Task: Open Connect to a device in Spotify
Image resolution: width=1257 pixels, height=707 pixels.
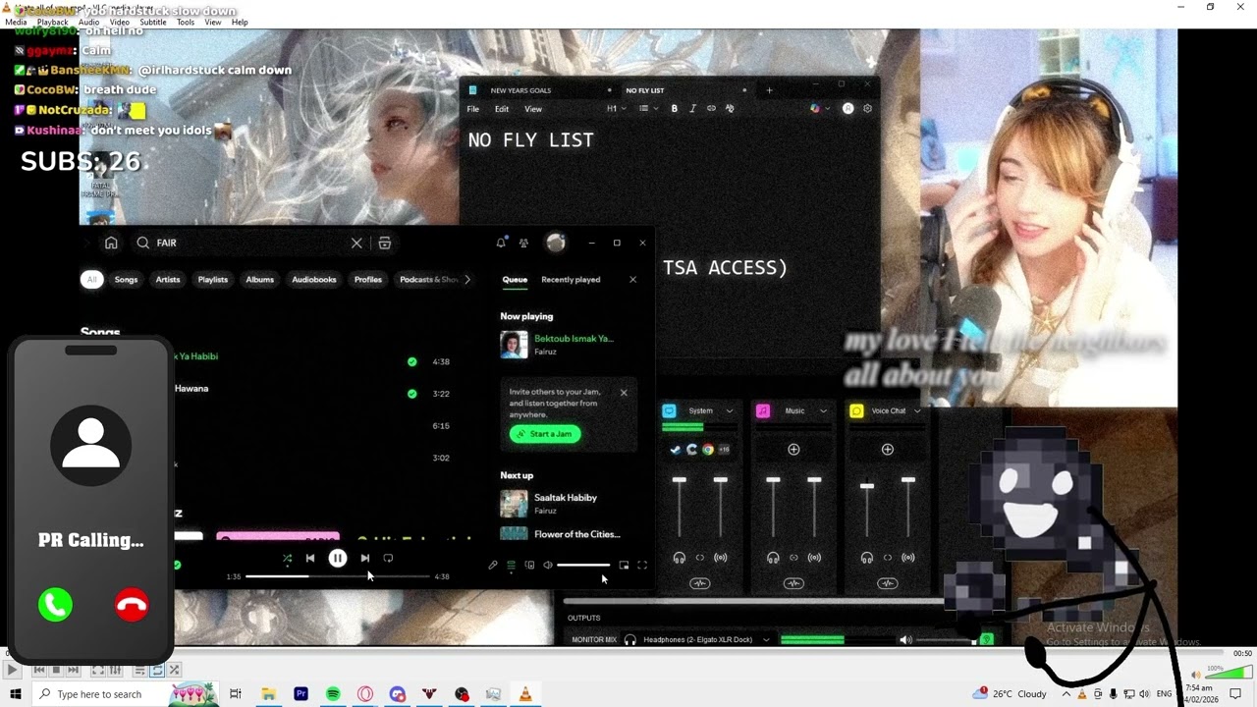Action: coord(529,565)
